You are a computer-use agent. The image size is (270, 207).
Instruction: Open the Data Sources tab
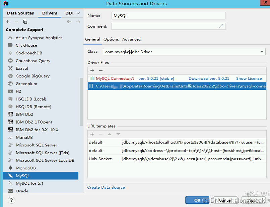click(20, 13)
